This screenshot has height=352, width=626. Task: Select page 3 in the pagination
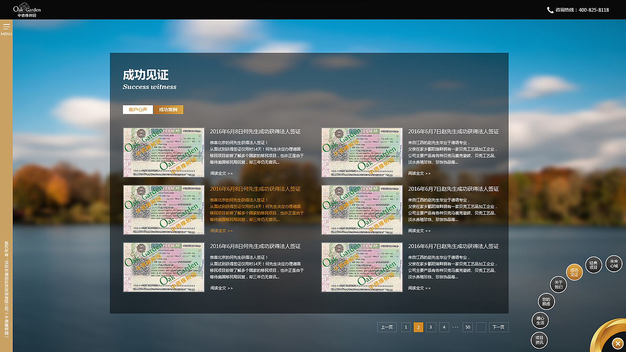click(431, 327)
